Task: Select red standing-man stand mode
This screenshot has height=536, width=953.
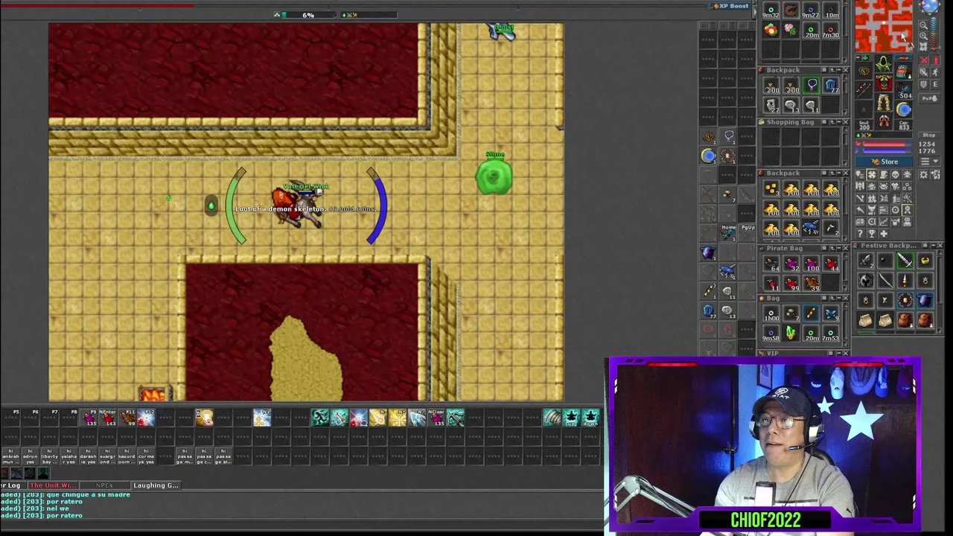Action: click(x=936, y=60)
